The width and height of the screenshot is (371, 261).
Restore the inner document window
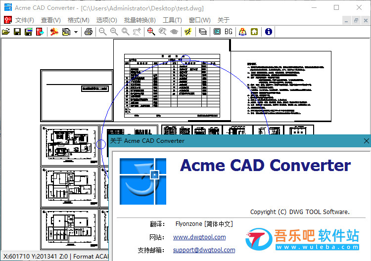point(356,21)
